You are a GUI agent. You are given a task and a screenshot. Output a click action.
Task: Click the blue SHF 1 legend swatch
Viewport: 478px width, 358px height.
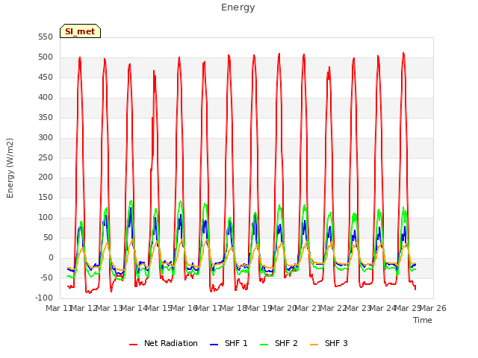(214, 345)
